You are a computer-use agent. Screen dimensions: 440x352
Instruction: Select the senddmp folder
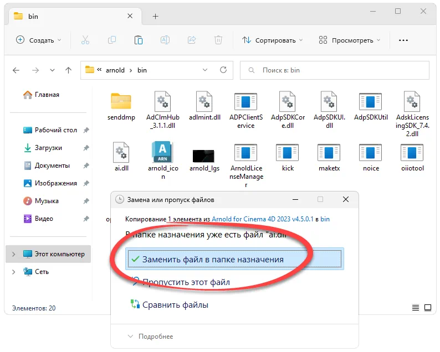click(x=121, y=106)
